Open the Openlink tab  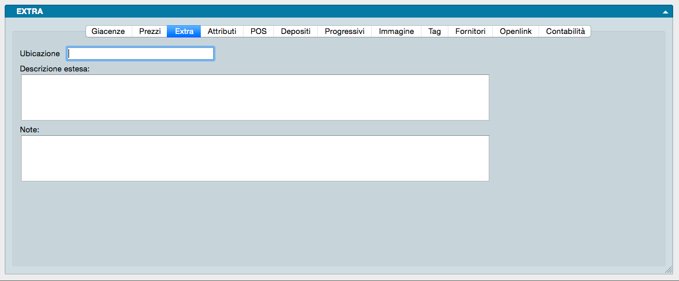(516, 32)
